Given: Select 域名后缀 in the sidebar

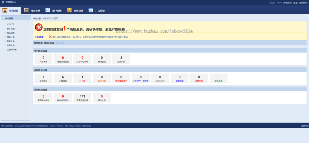Looking at the screenshot, I should tap(11, 33).
